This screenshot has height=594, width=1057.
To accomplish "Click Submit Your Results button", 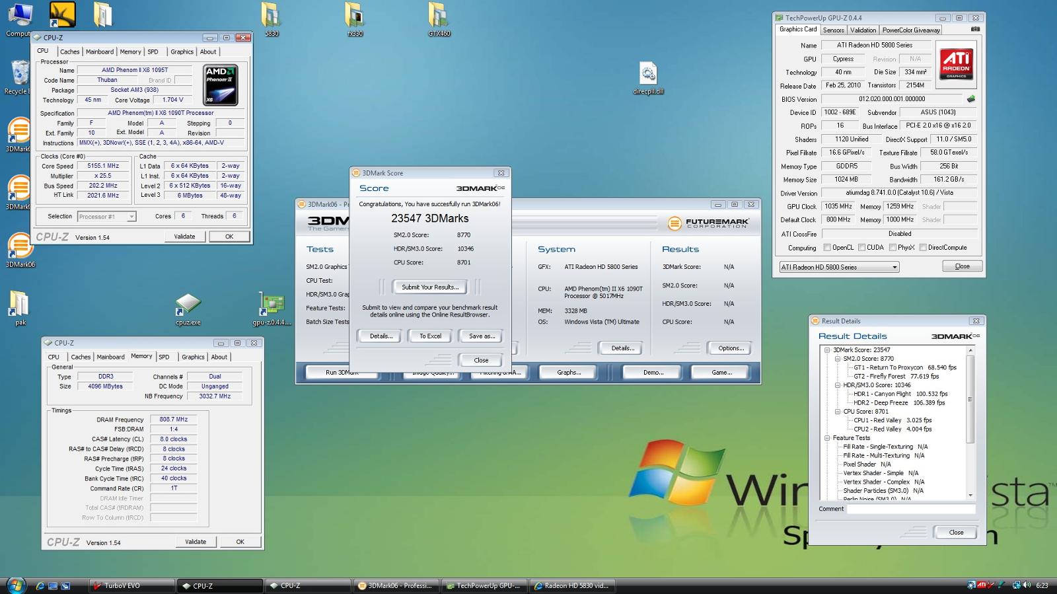I will click(430, 287).
